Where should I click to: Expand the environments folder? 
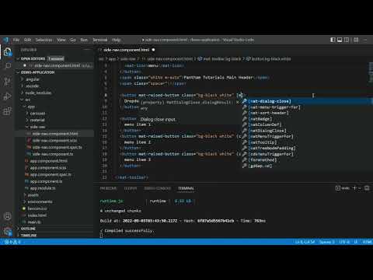40,201
